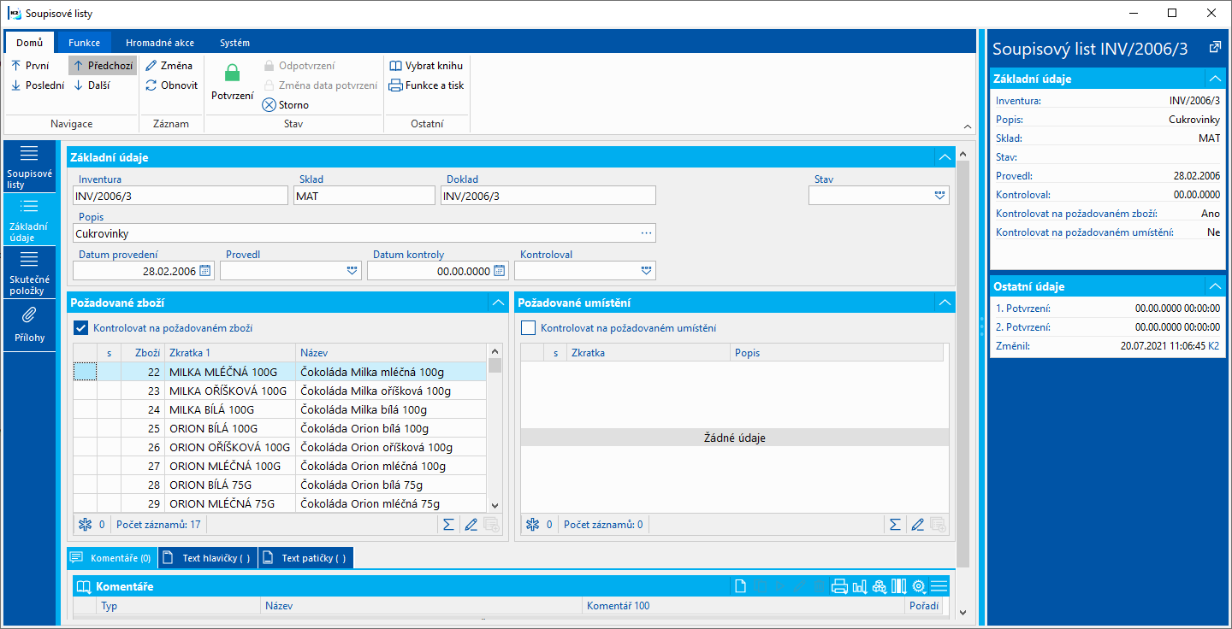Select Základní údaje in the left sidebar

click(x=29, y=220)
